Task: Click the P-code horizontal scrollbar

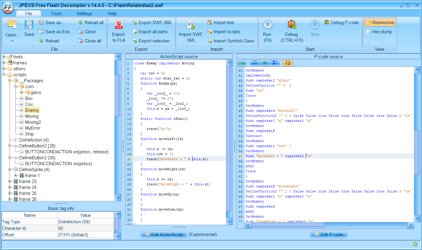Action: click(329, 226)
